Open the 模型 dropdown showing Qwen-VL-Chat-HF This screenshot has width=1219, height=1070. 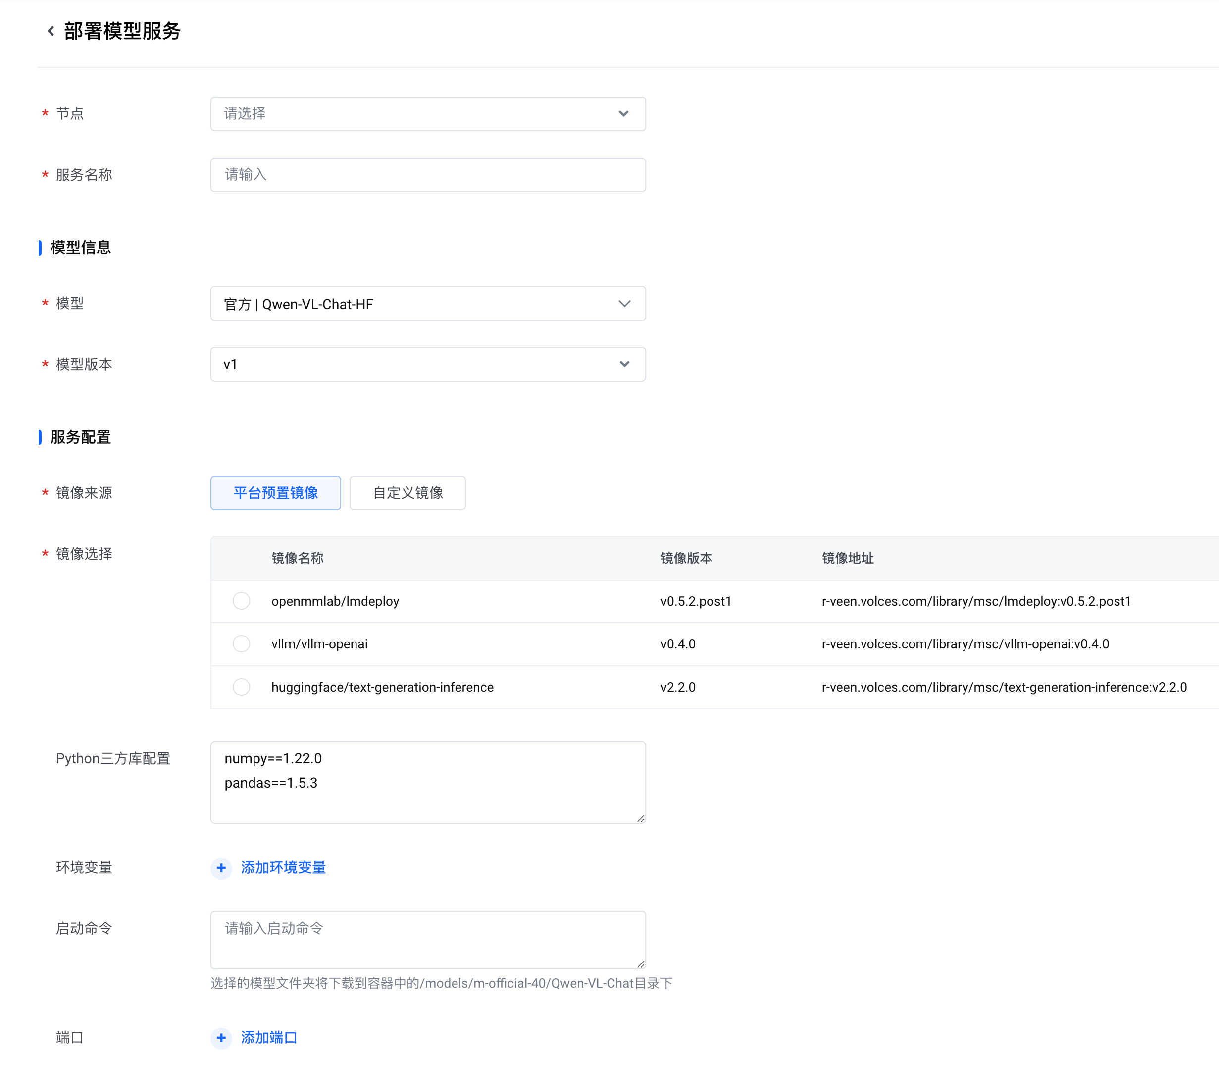pyautogui.click(x=428, y=304)
